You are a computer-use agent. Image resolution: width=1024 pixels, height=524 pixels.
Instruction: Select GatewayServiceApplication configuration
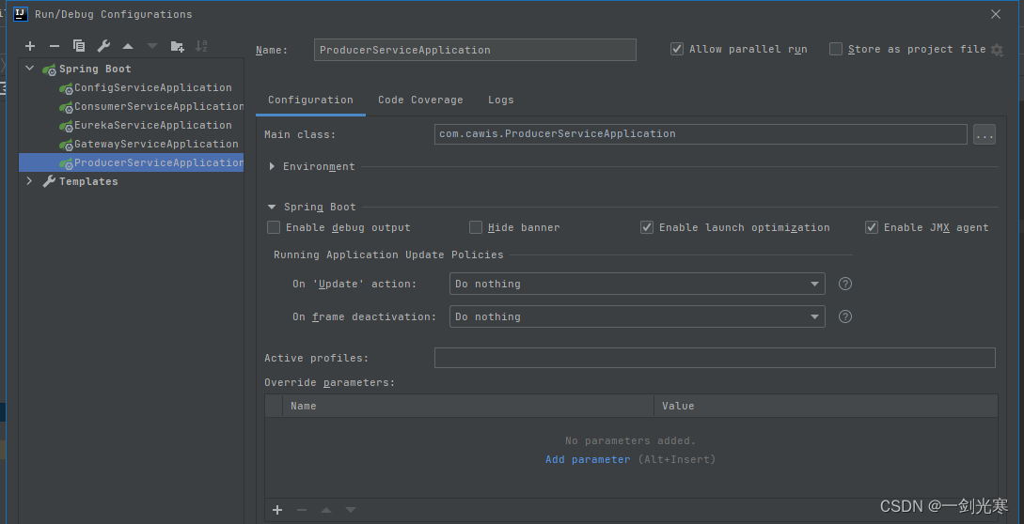[156, 145]
